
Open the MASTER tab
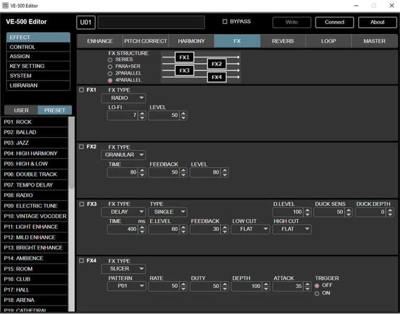pyautogui.click(x=374, y=41)
